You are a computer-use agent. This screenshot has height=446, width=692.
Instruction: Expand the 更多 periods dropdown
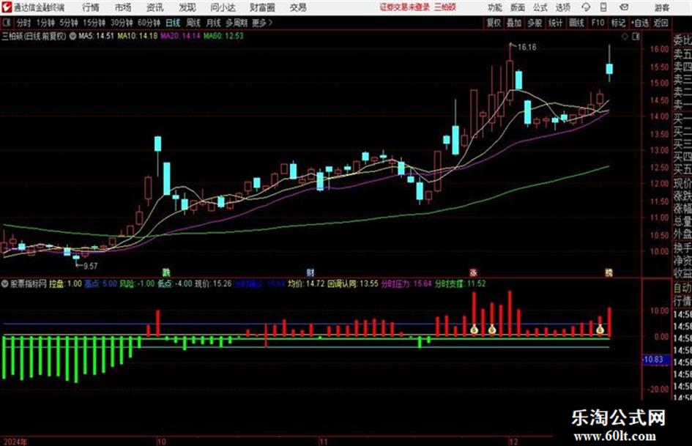coord(262,23)
